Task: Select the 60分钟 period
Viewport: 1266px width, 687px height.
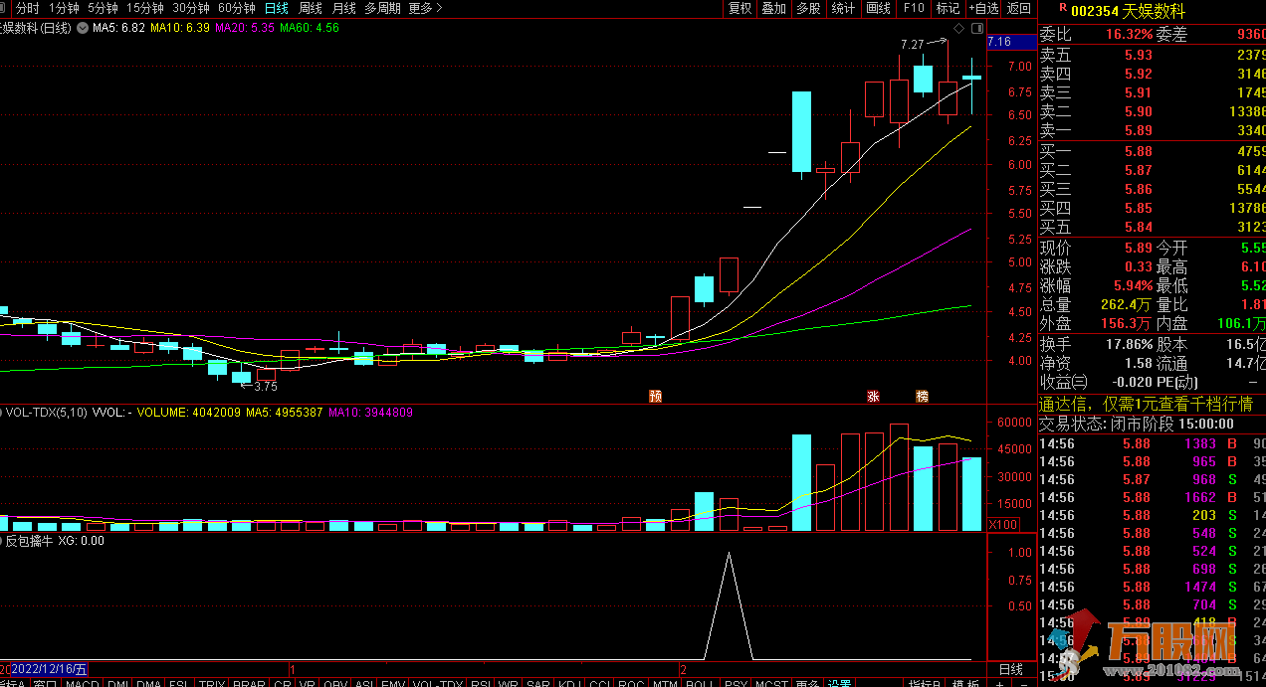Action: tap(237, 8)
